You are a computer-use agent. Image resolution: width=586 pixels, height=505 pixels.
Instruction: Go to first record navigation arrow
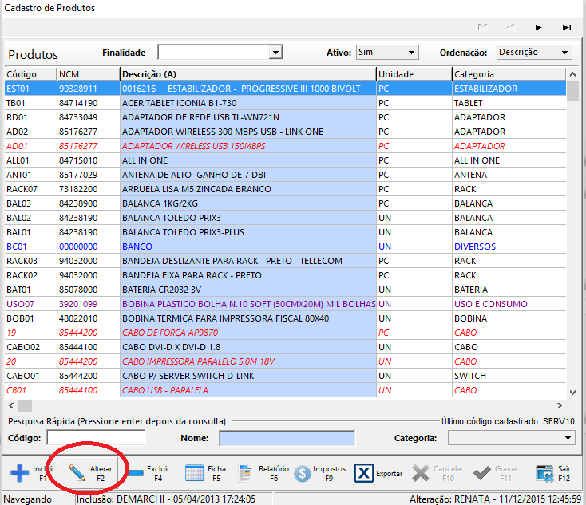point(482,27)
